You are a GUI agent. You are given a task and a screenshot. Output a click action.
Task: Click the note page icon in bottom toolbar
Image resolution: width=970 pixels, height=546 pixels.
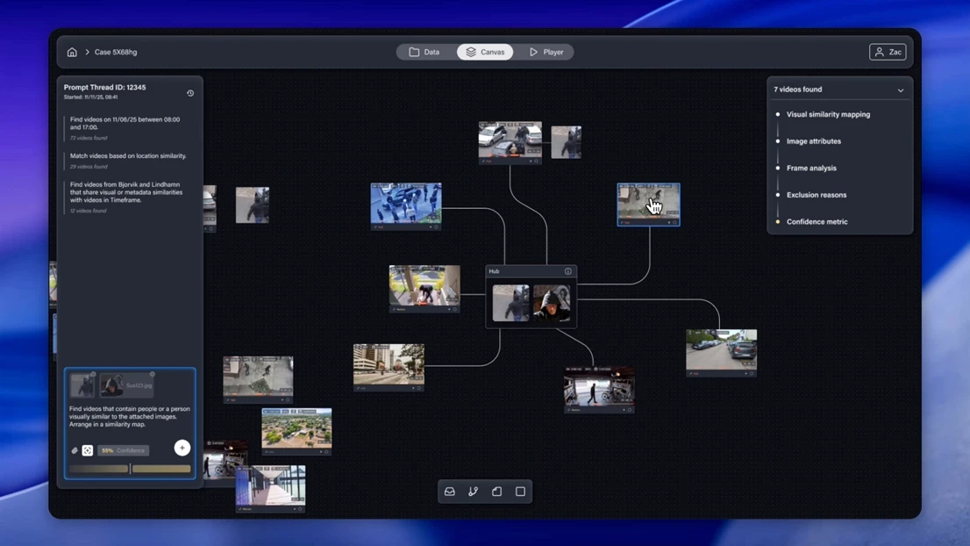497,492
